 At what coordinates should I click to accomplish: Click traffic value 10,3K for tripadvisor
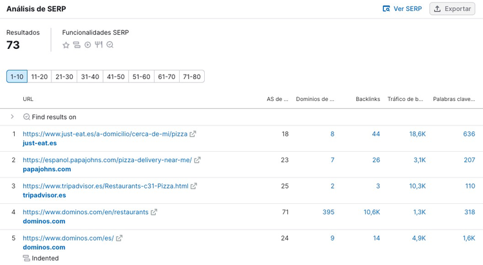tap(417, 187)
